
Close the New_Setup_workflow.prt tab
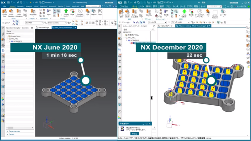point(76,28)
